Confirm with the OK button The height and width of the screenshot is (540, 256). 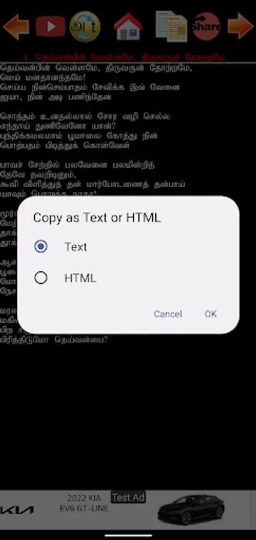(x=210, y=314)
